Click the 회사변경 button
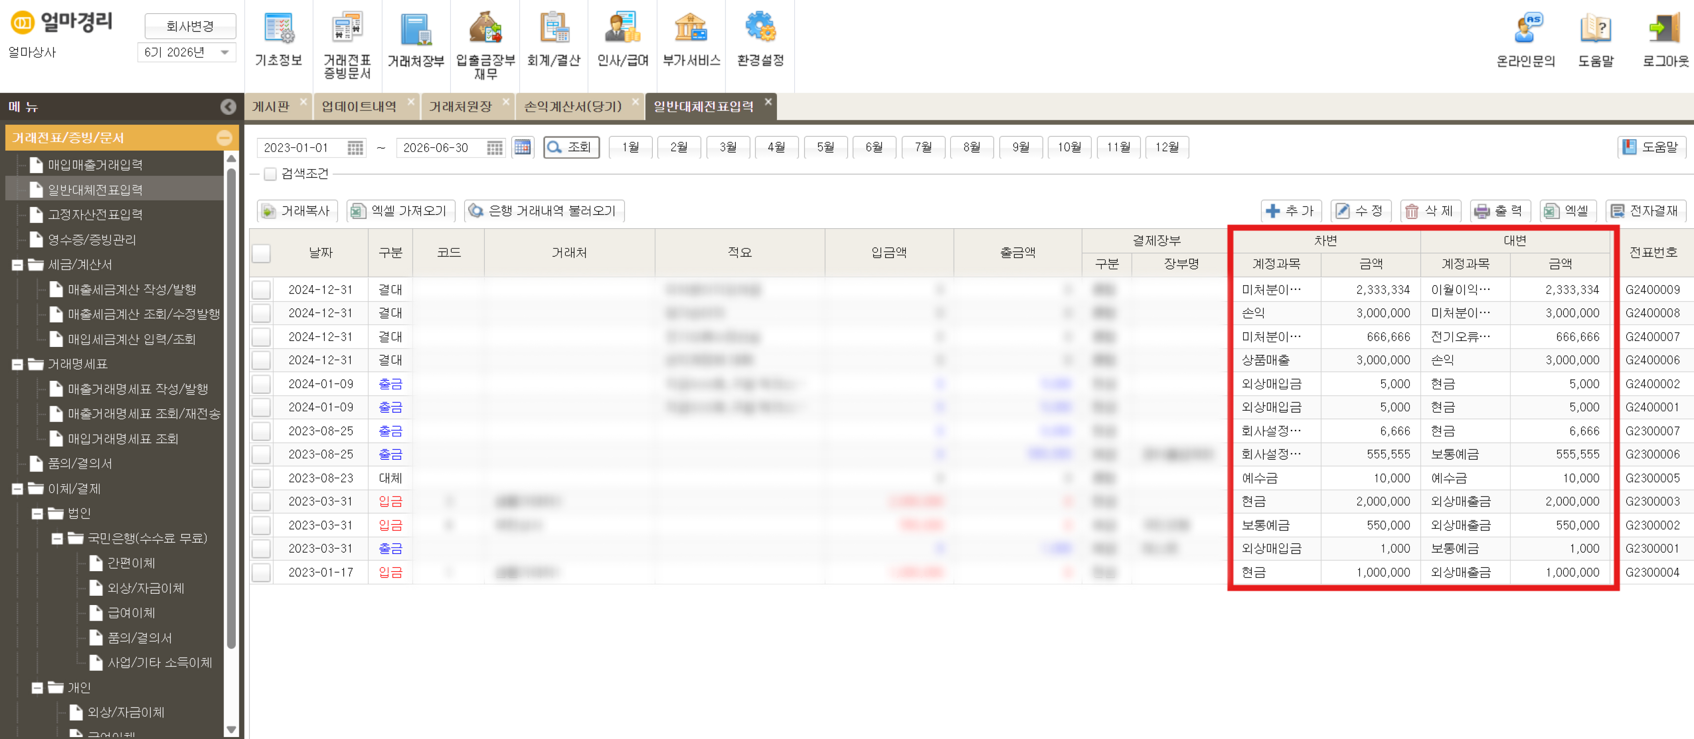Viewport: 1694px width, 739px height. coord(190,26)
